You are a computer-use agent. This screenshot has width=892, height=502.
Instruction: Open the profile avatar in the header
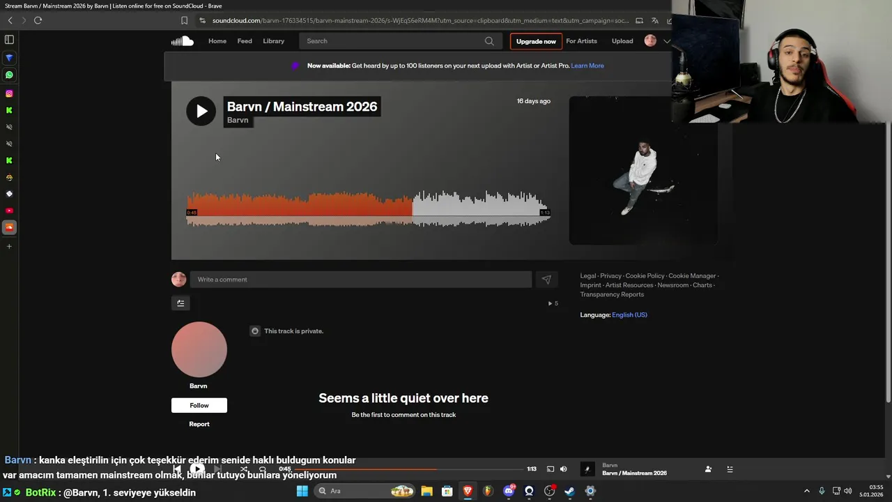650,41
